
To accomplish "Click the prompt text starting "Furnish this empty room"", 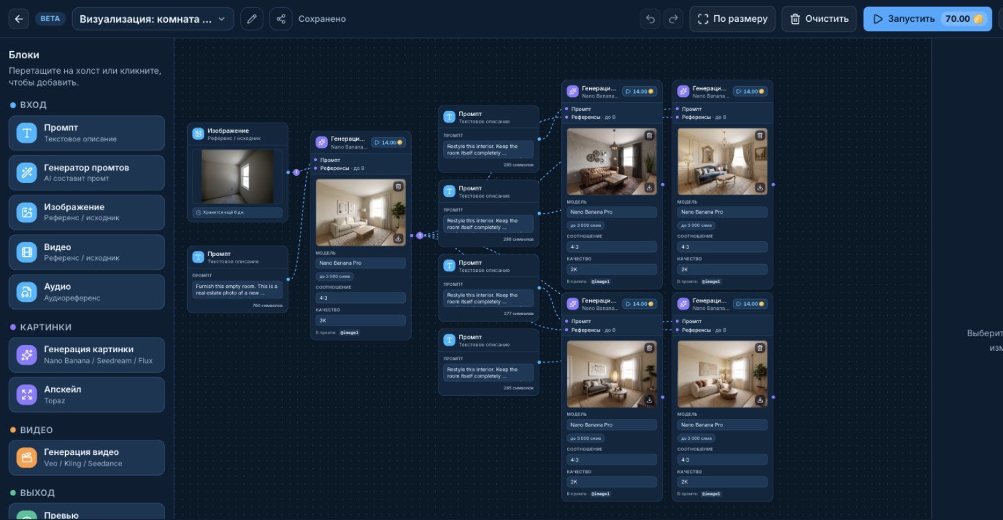I will [237, 290].
